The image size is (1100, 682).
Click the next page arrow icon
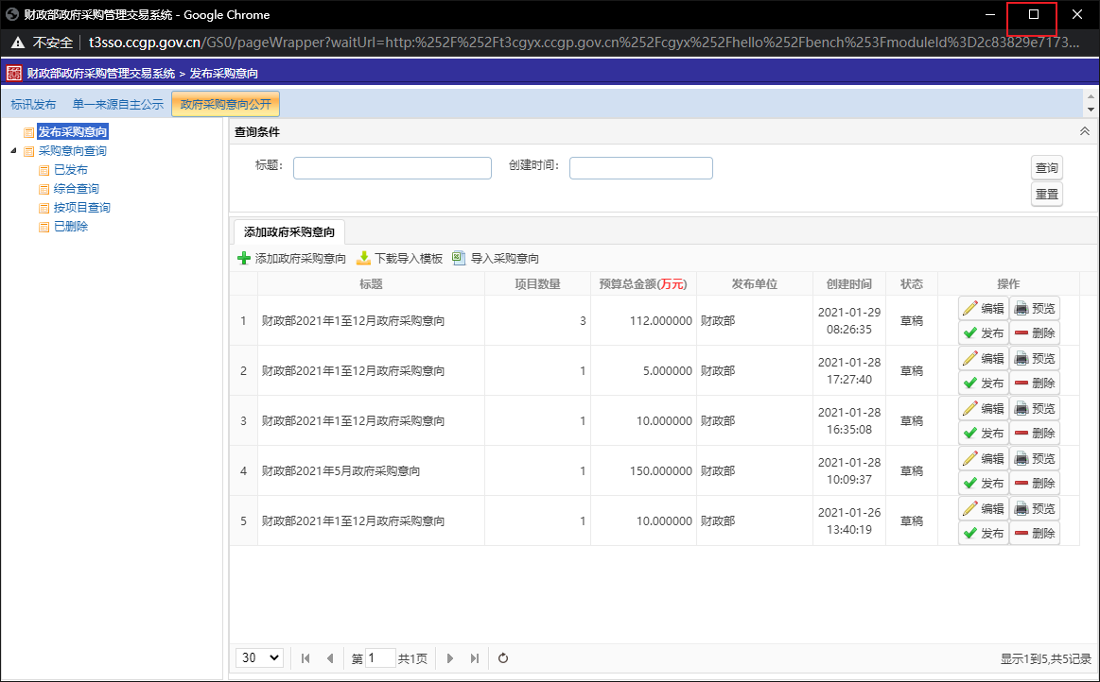point(449,657)
